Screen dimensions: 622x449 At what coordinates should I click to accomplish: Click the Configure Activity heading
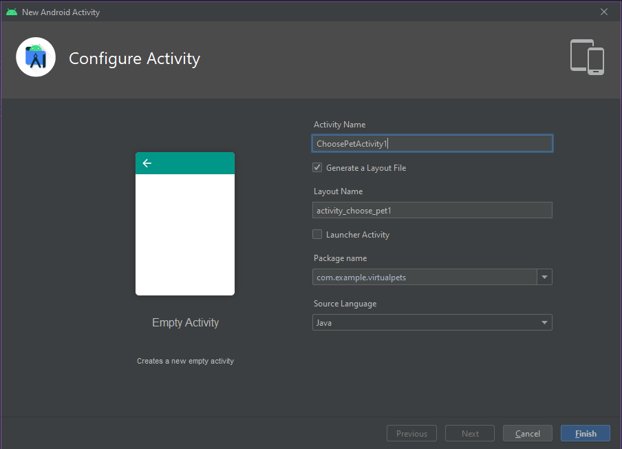pos(134,59)
